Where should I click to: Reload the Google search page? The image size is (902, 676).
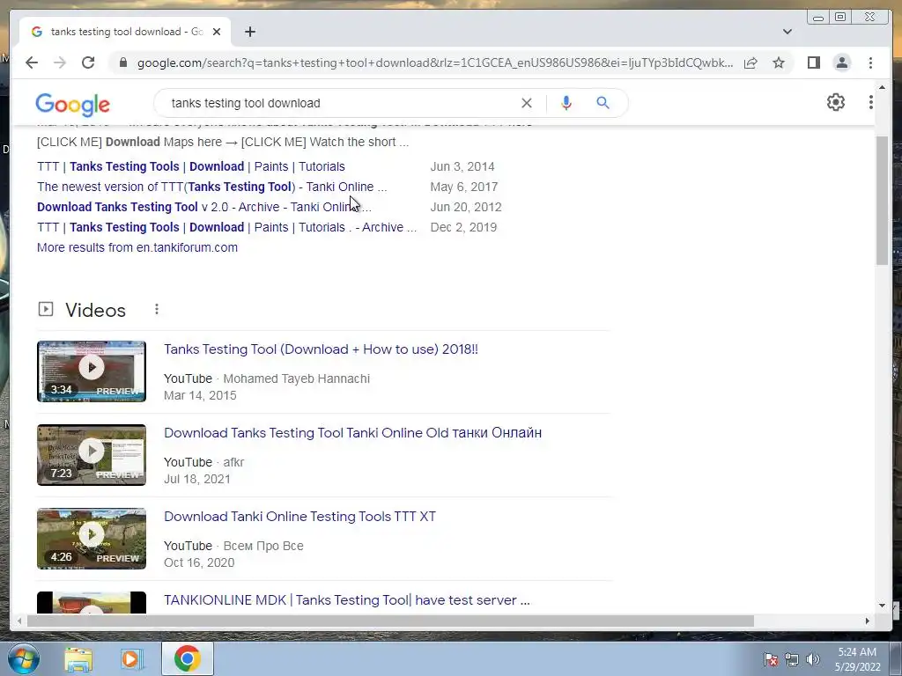[x=88, y=62]
